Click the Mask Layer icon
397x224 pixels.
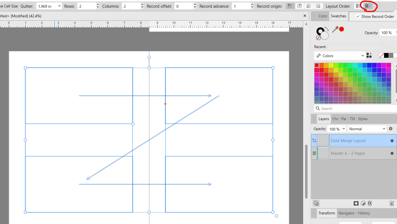click(356, 203)
